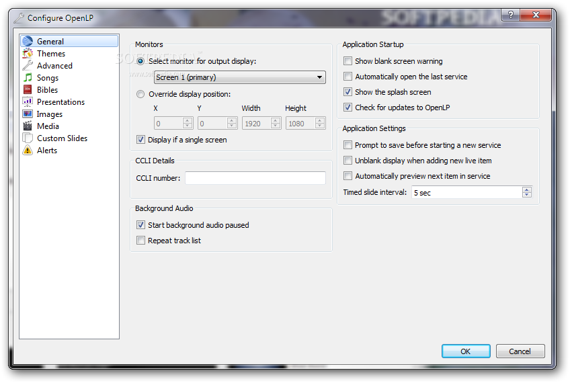This screenshot has height=383, width=570.
Task: Switch to the Advanced settings page
Action: point(69,65)
